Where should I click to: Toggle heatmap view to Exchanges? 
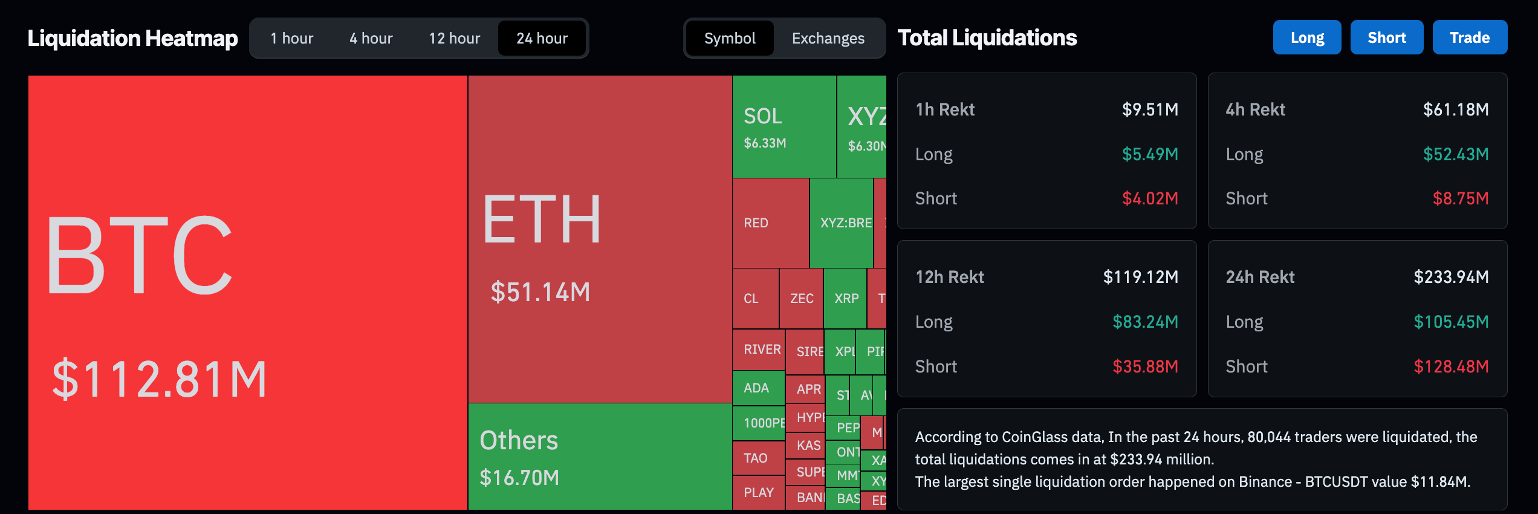coord(828,38)
